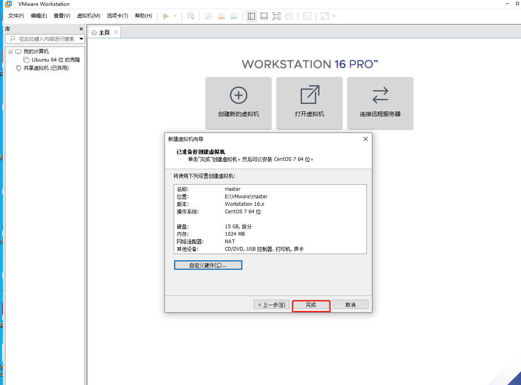Click the shared VMs icon beside 共享虚拟机
This screenshot has width=521, height=385.
coord(18,68)
